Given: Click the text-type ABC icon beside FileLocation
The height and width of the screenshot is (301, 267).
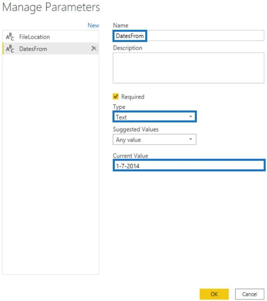Looking at the screenshot, I should pyautogui.click(x=10, y=37).
